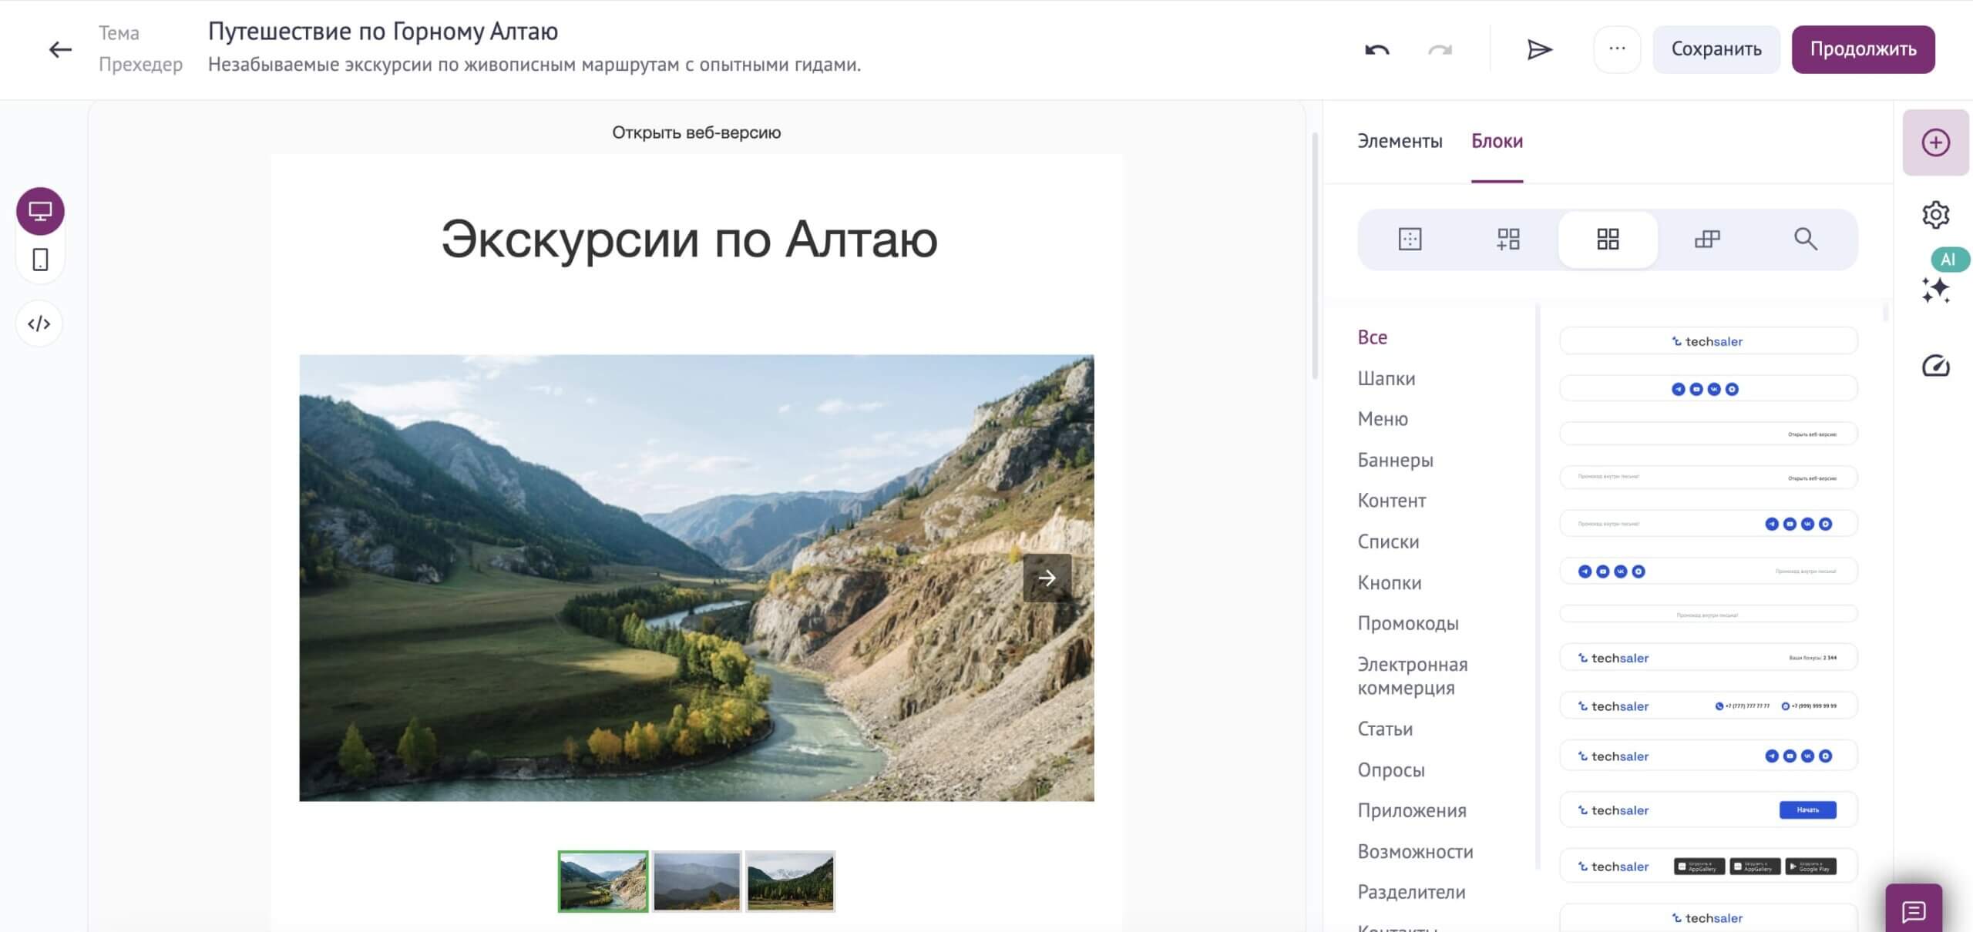1973x932 pixels.
Task: Select the overlapping blocks icon
Action: click(x=1707, y=239)
